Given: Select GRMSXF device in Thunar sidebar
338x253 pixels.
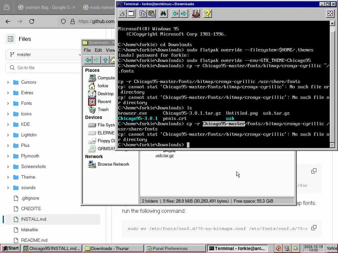Looking at the screenshot, I should point(102,149).
